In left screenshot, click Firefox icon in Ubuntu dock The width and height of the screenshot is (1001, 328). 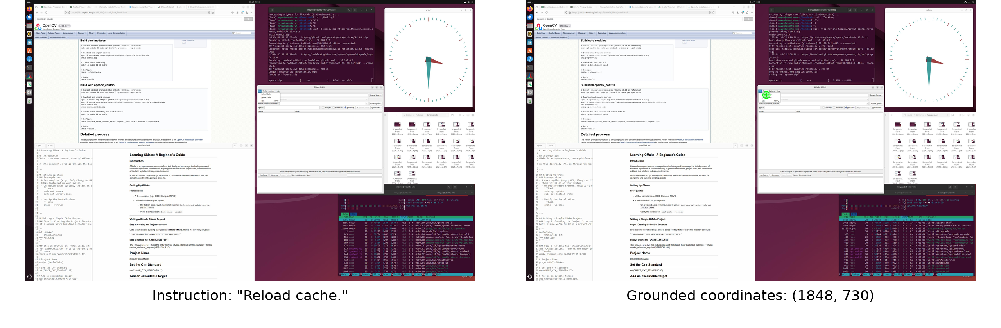tap(29, 9)
